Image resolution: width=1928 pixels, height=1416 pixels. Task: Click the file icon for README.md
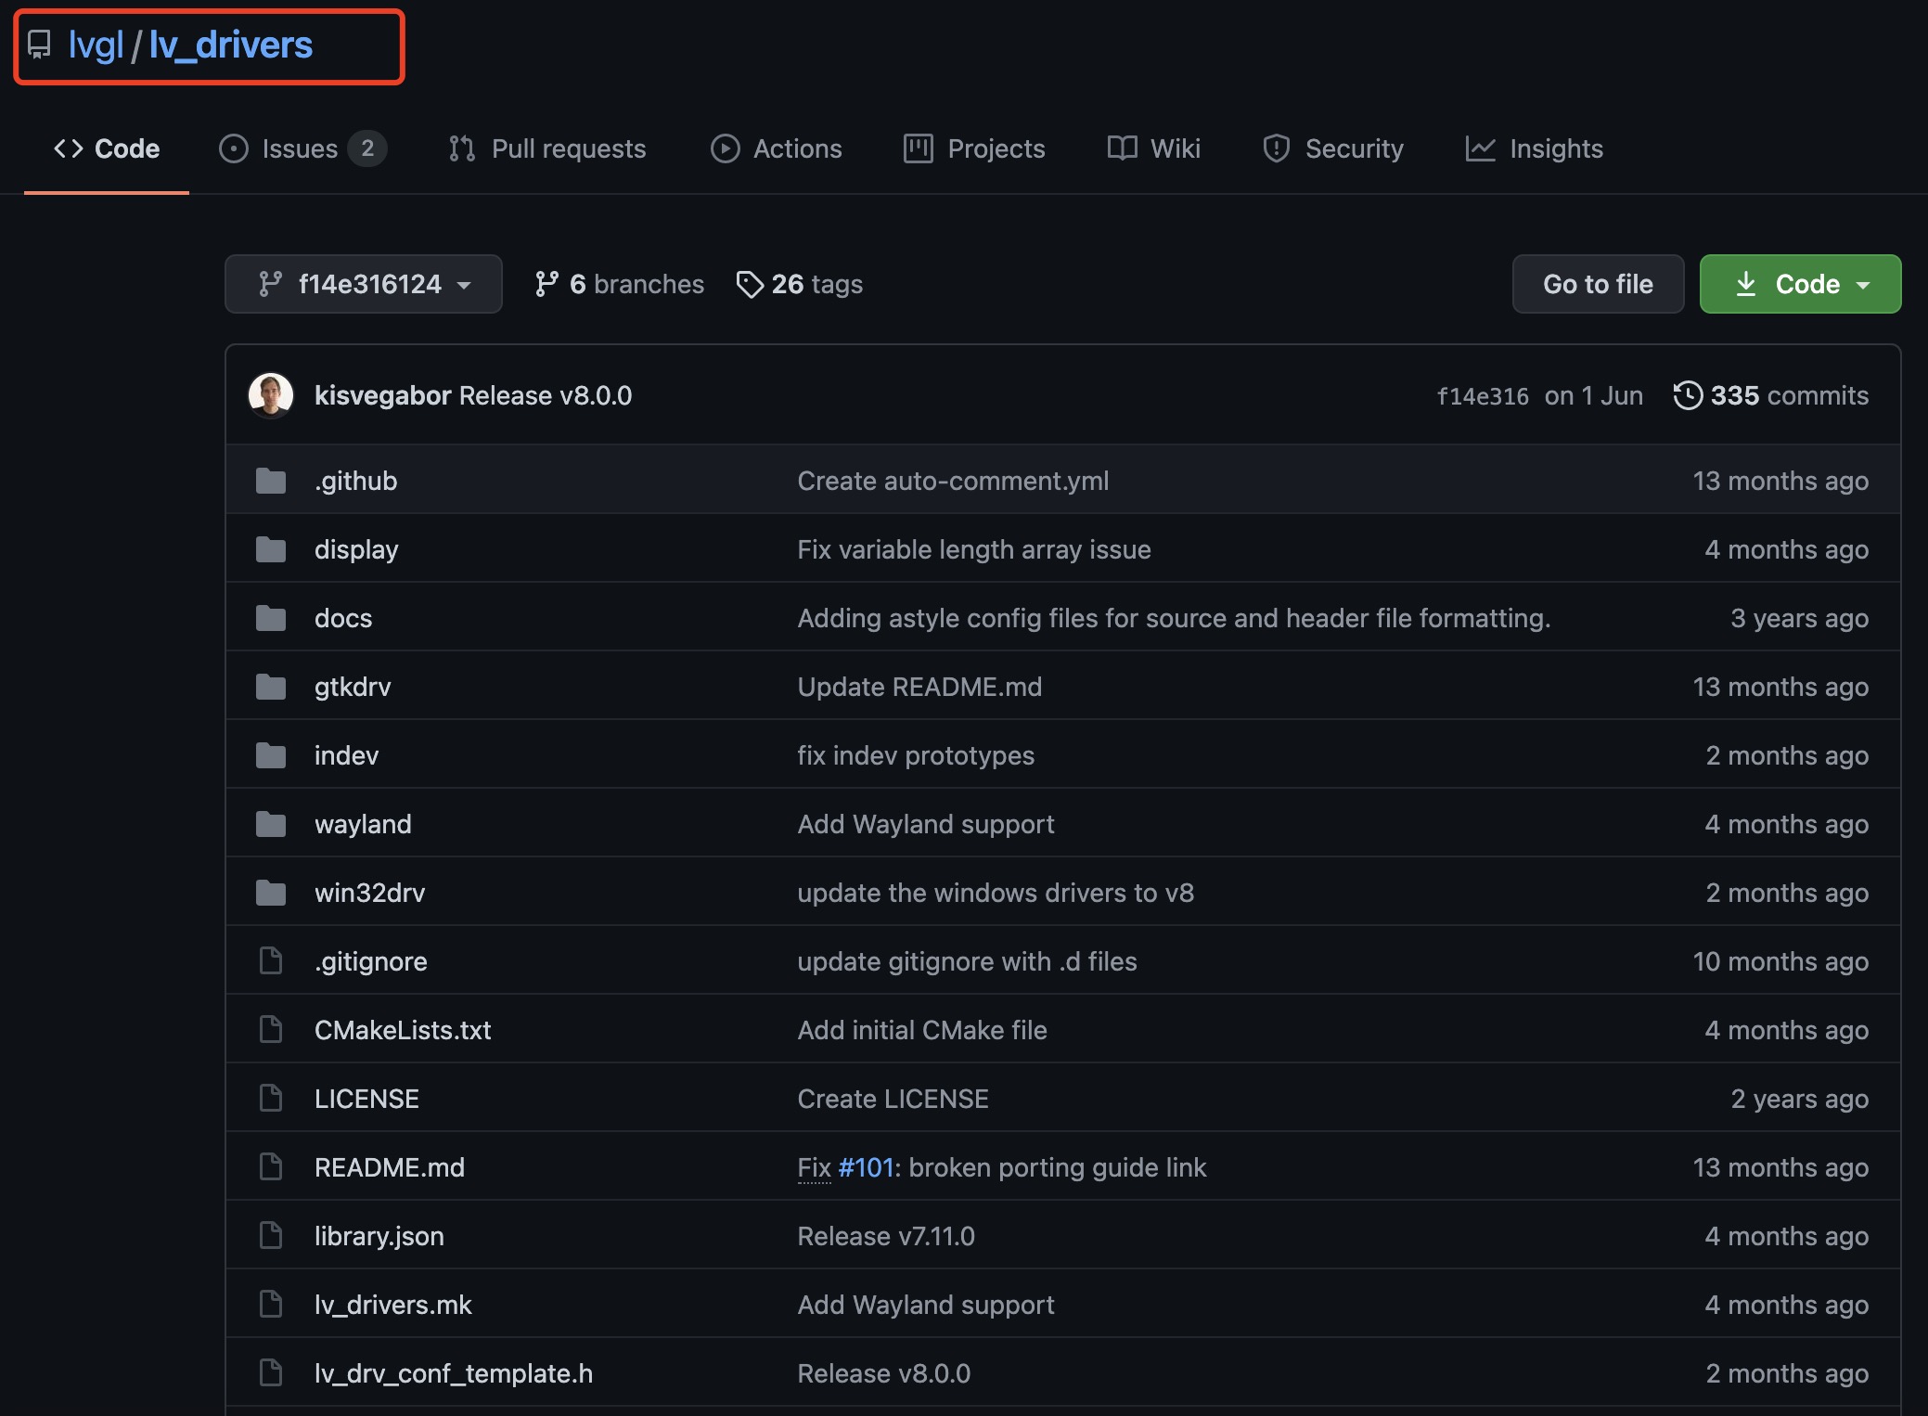(271, 1167)
